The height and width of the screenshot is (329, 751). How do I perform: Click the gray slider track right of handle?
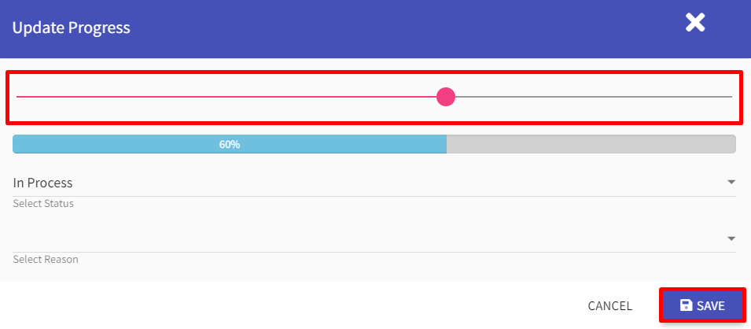click(594, 97)
